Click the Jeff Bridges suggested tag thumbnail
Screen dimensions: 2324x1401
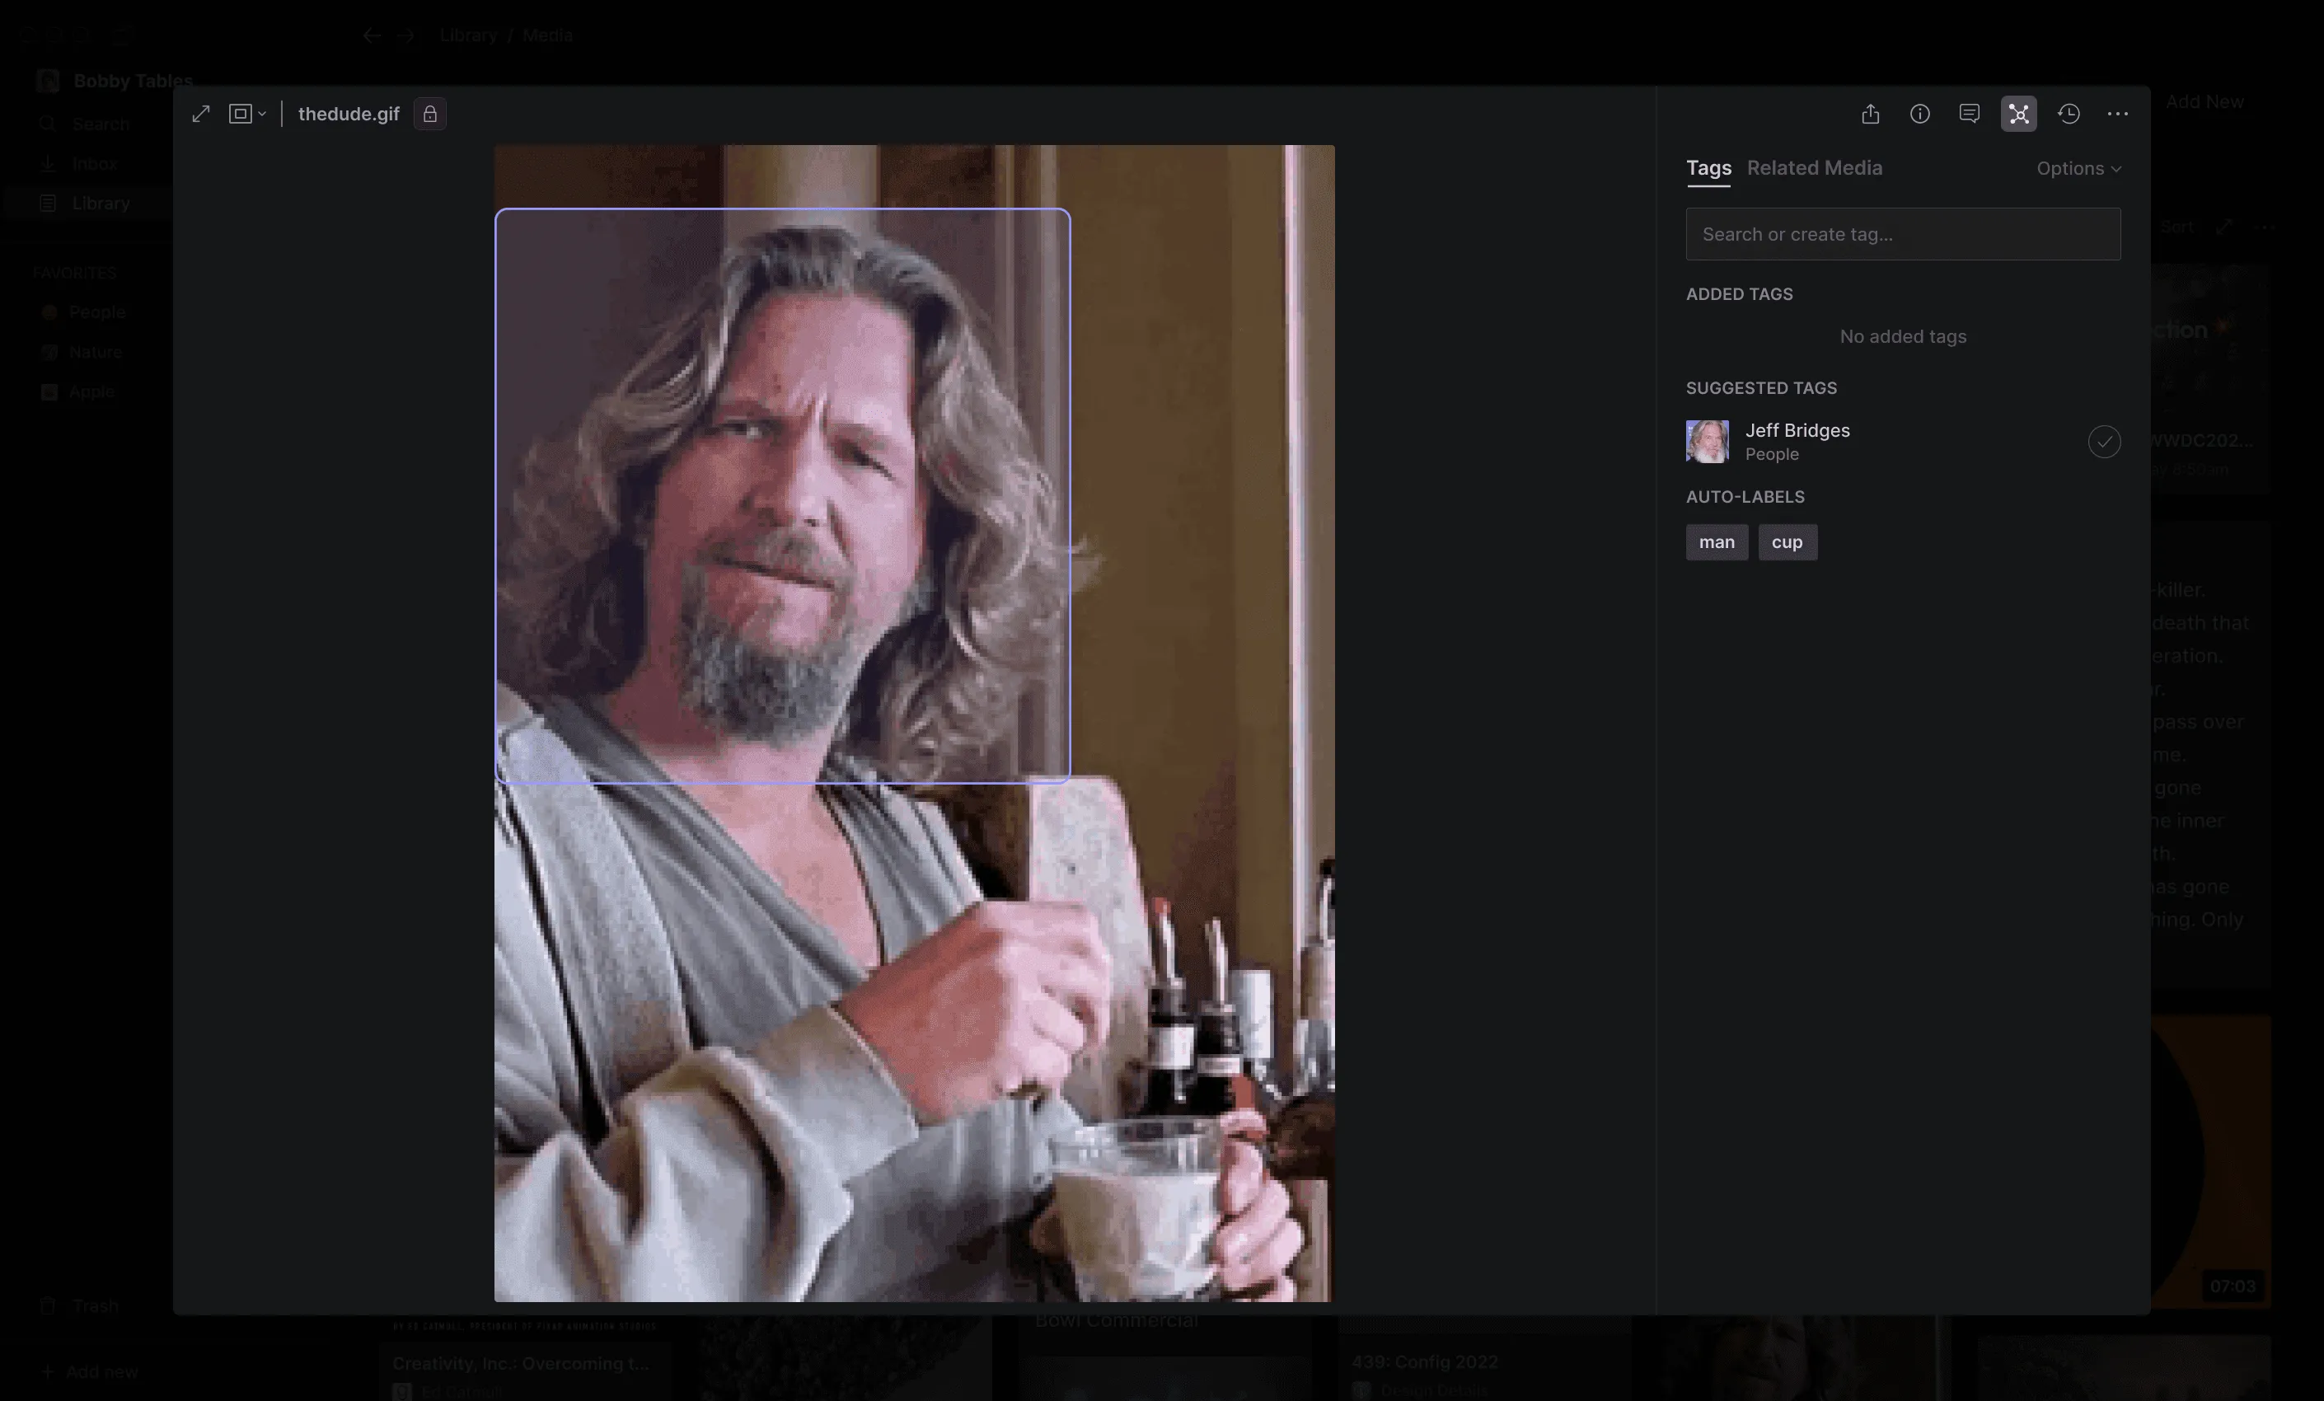tap(1708, 442)
